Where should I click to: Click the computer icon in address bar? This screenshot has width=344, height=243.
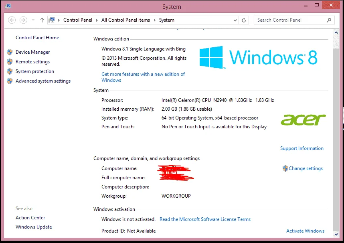(52, 20)
